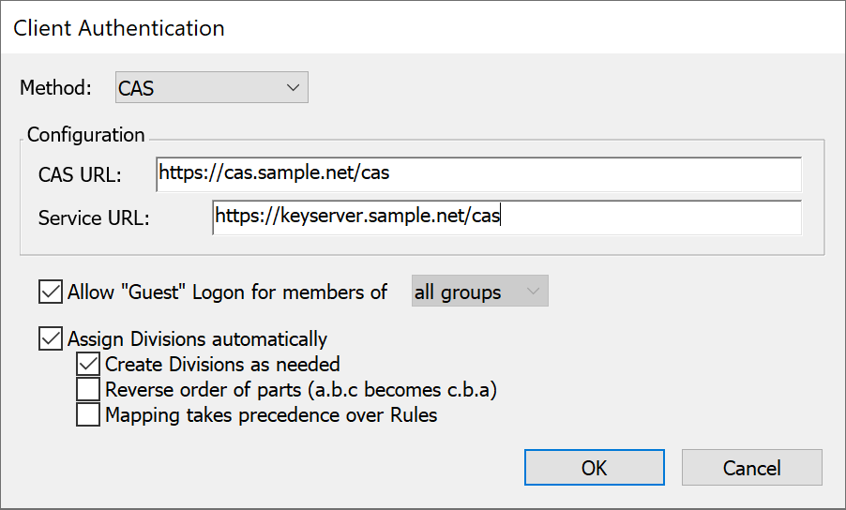Dismiss the dialog using Cancel
The width and height of the screenshot is (846, 510).
751,468
